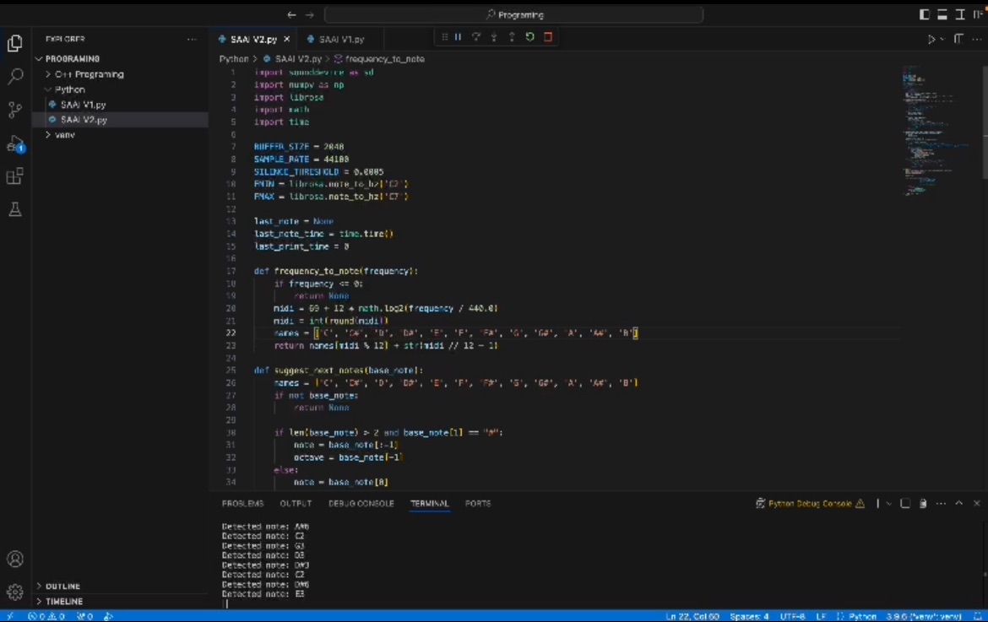Open the PROBLEMS panel tab
The height and width of the screenshot is (622, 988).
(242, 504)
